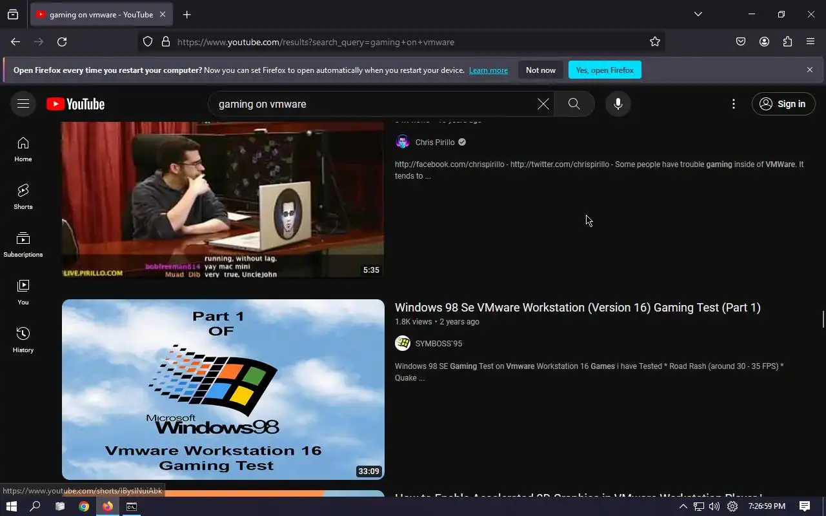Image resolution: width=826 pixels, height=516 pixels.
Task: Expand the list all tabs chevron
Action: coord(698,14)
